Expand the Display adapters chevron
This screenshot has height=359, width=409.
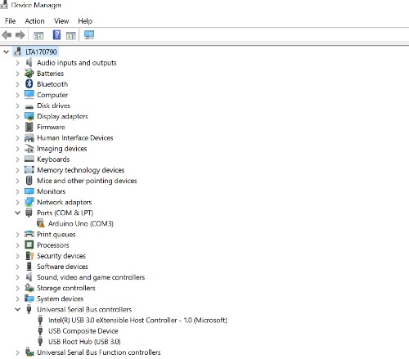click(x=17, y=116)
